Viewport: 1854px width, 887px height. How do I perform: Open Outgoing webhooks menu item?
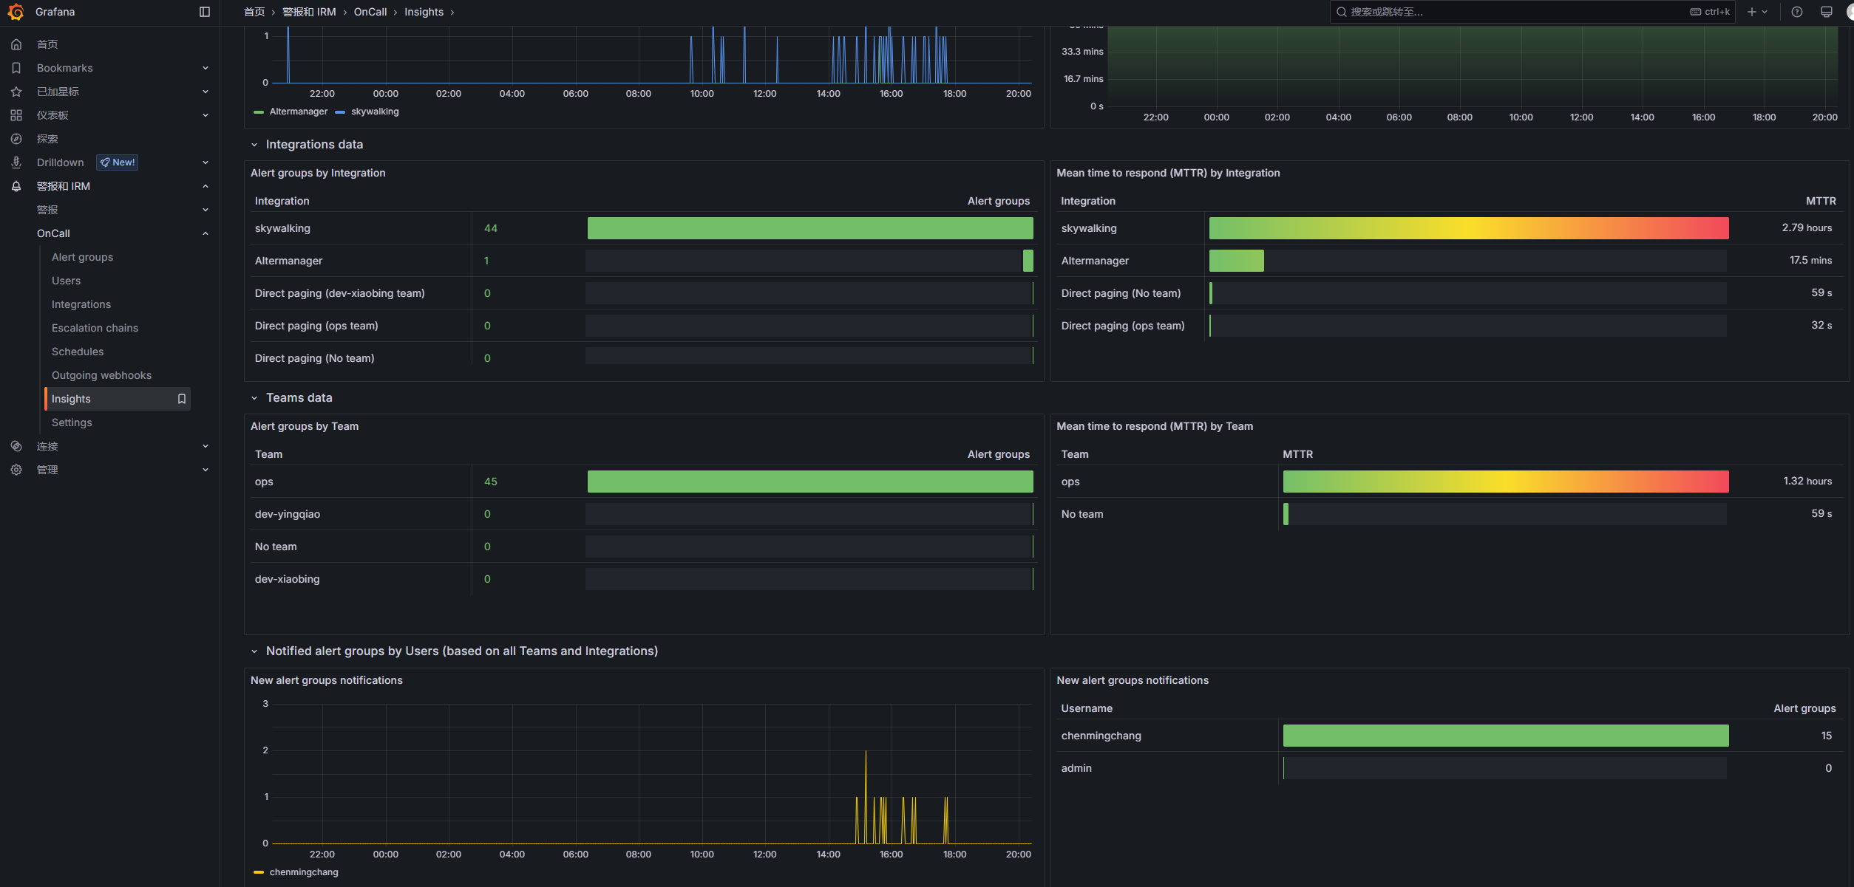(x=101, y=375)
